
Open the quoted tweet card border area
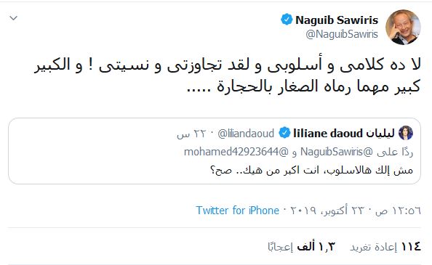point(215,151)
